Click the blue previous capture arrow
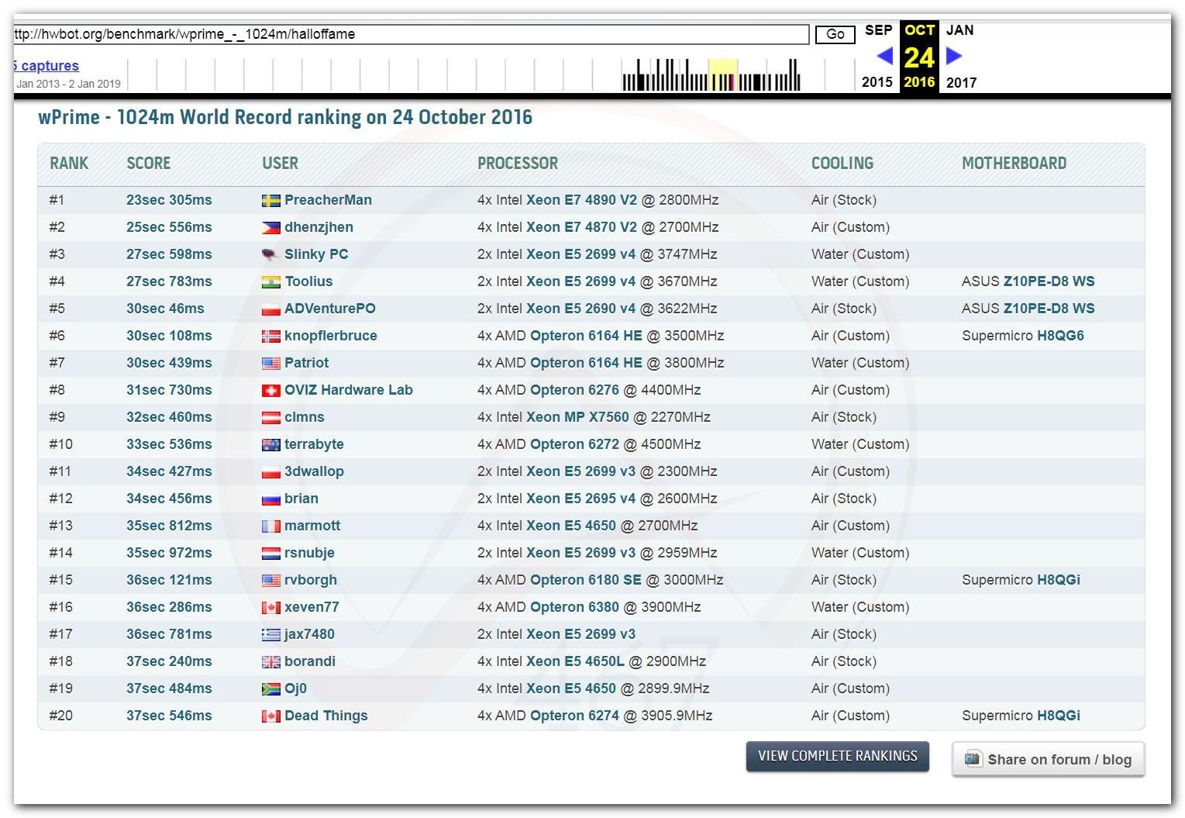The image size is (1185, 818). 884,56
